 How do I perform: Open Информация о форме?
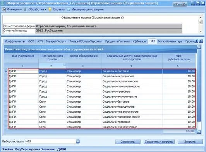coord(88,9)
